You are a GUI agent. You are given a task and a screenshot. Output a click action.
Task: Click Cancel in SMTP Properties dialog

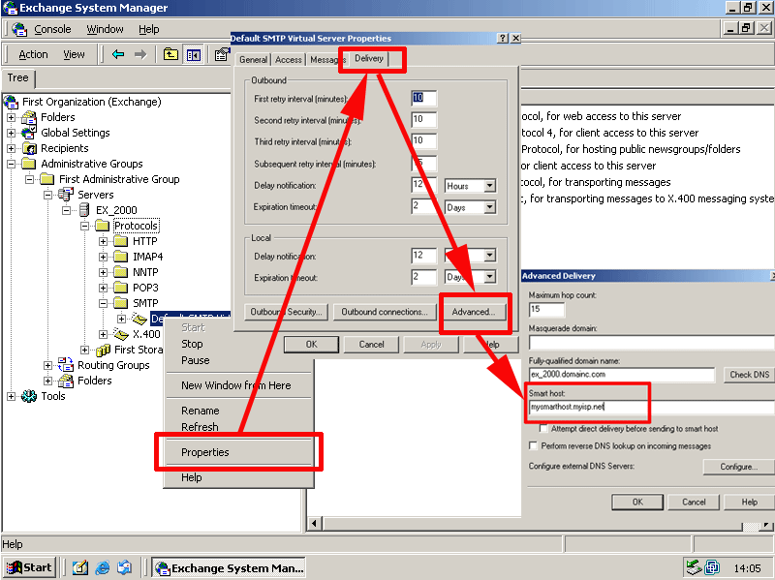tap(371, 345)
